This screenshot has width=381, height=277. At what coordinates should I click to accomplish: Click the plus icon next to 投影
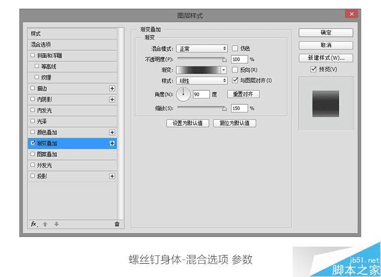click(x=112, y=176)
